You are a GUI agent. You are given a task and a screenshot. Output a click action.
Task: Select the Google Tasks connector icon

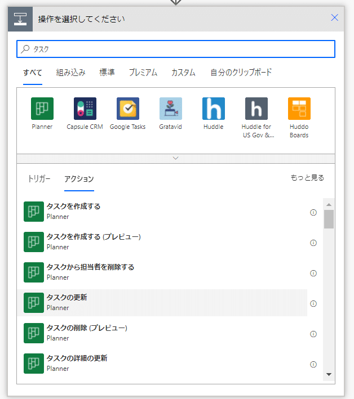(x=128, y=109)
